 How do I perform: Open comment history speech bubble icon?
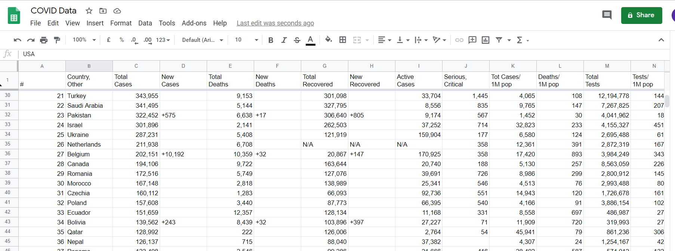tap(607, 15)
